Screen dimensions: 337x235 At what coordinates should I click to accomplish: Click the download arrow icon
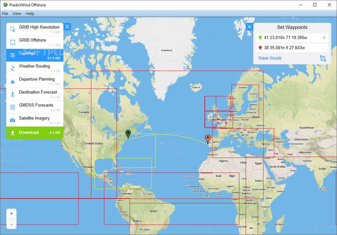[x=13, y=133]
